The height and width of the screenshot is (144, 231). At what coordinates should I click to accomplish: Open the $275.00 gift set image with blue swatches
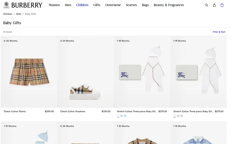pyautogui.click(x=142, y=72)
